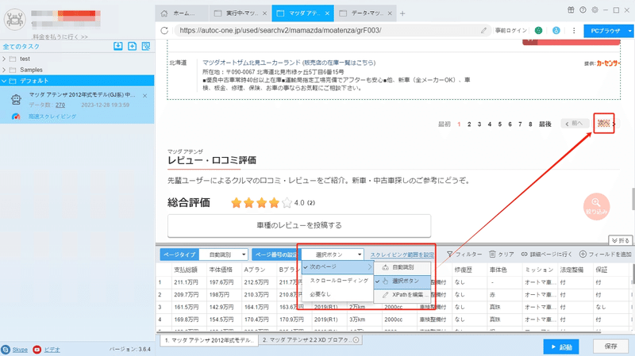635x356 pixels.
Task: Click the crab avatar icon
Action: coord(14,19)
